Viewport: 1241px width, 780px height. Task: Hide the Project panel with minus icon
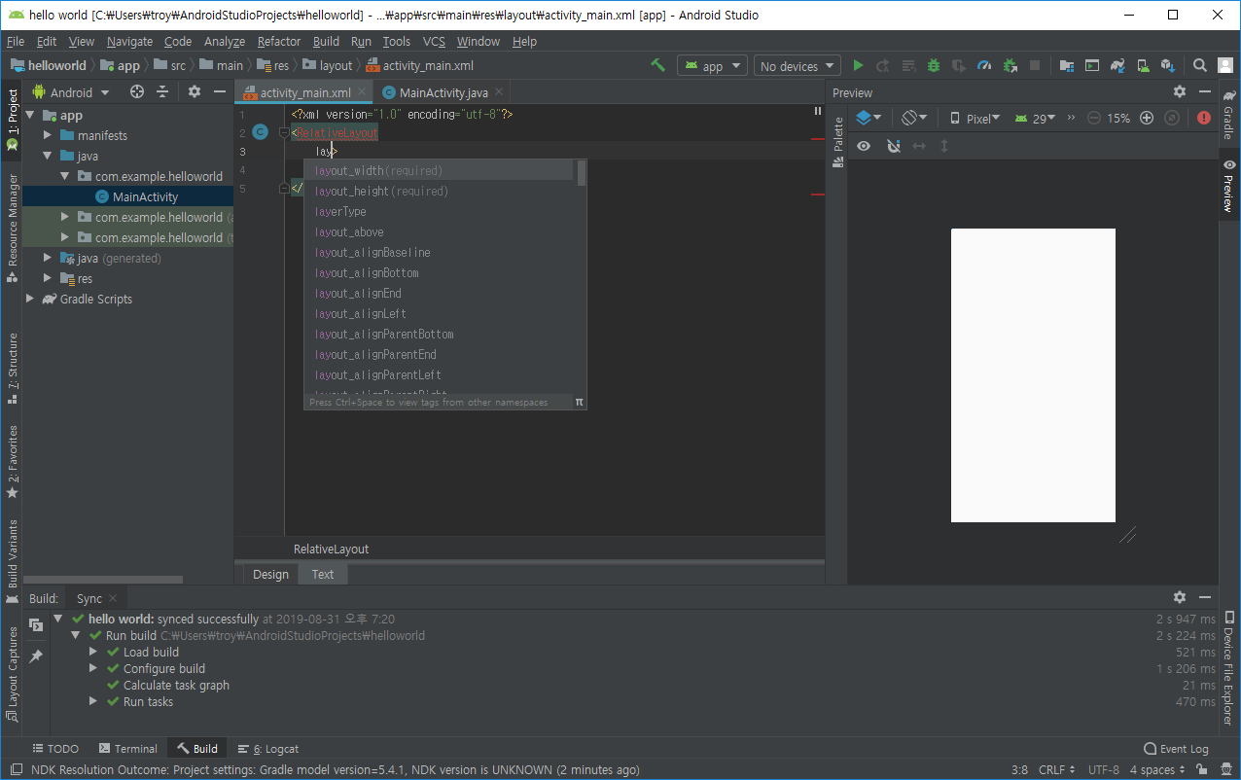pyautogui.click(x=220, y=91)
